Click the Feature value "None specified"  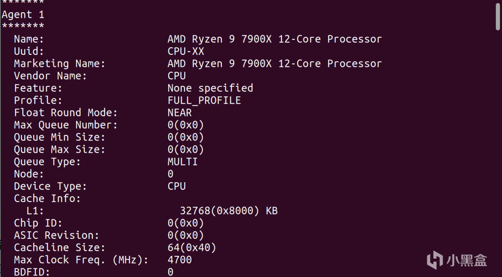[210, 88]
